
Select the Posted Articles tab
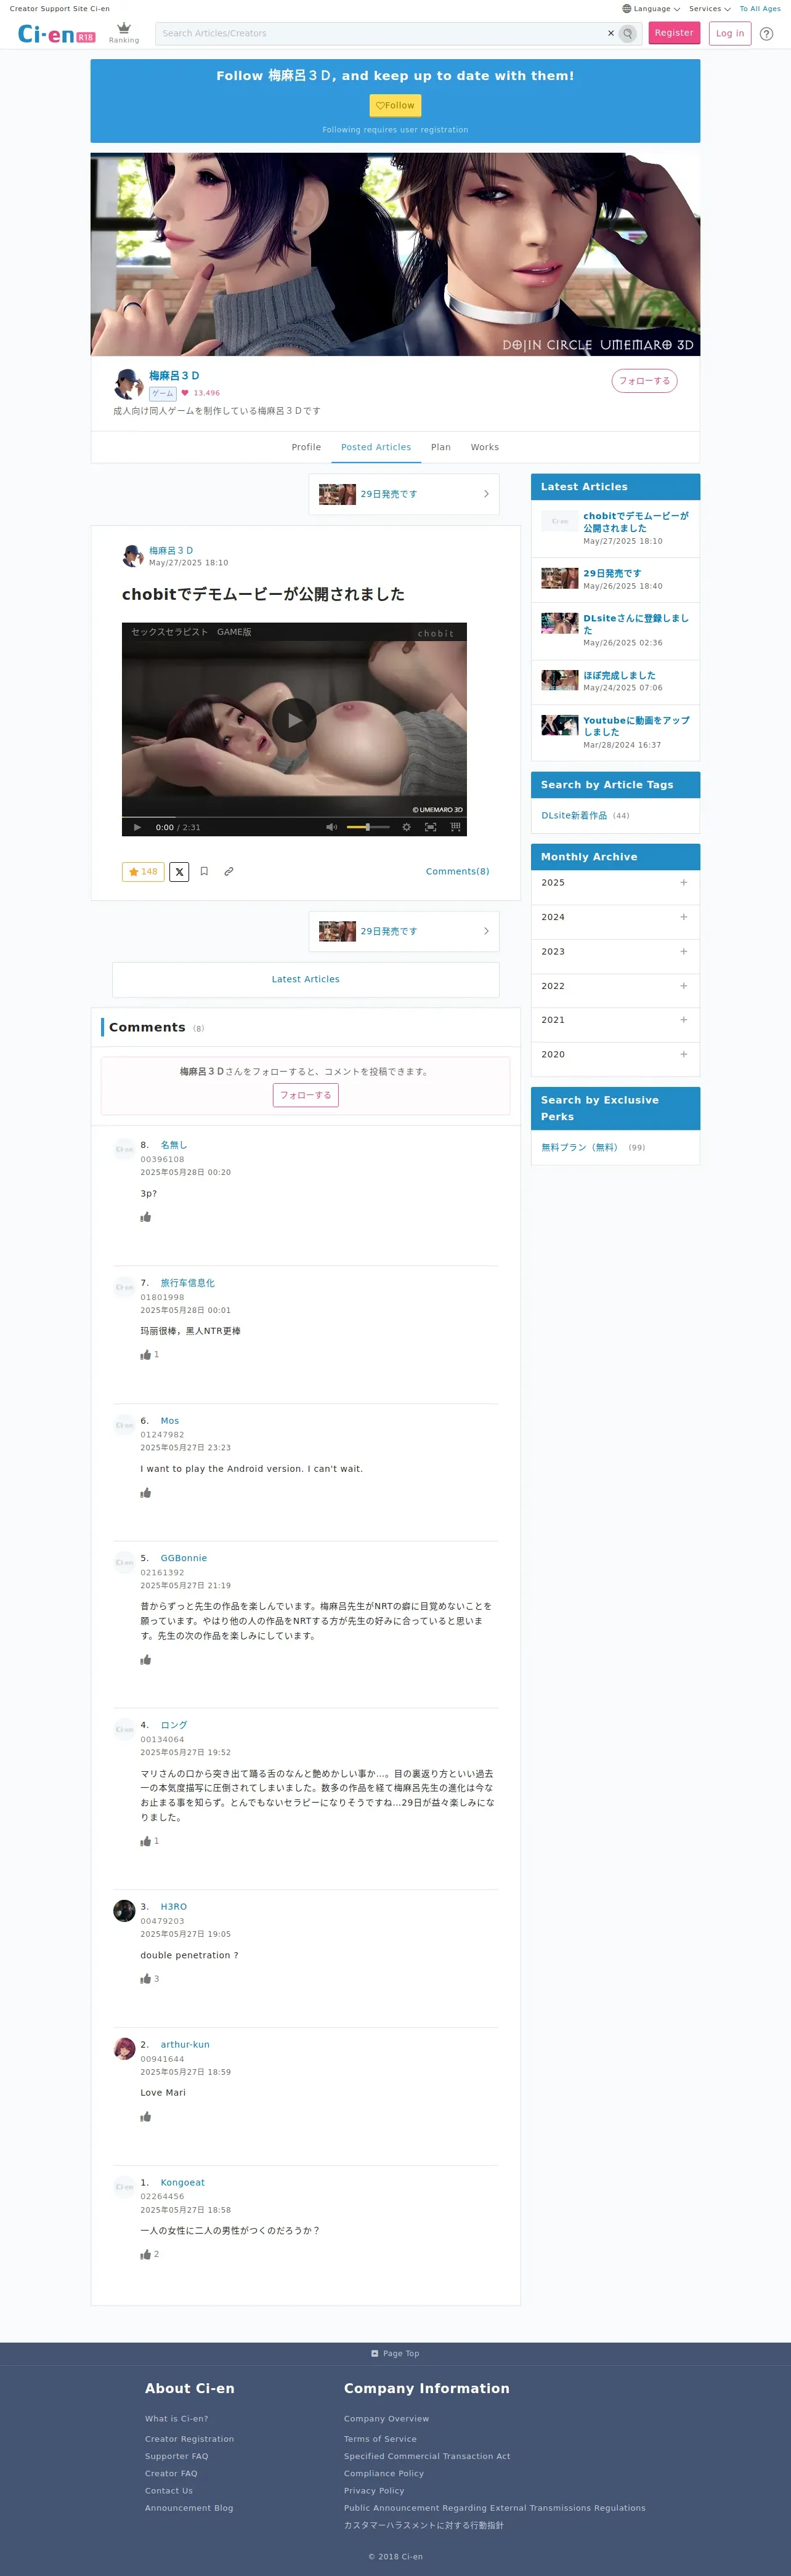[376, 447]
